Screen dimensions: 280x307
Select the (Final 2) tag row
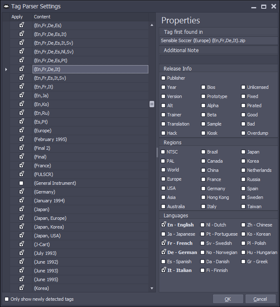click(x=90, y=148)
